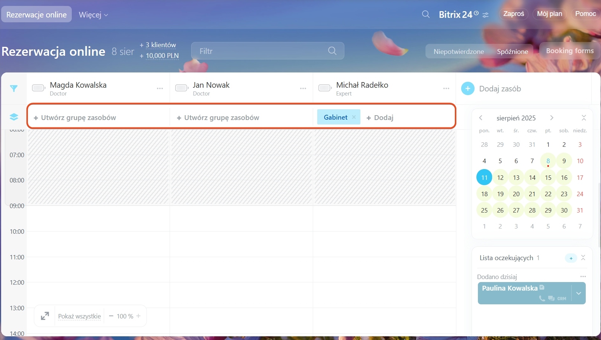Click + Dodaj next to the Gabinet tag
This screenshot has height=340, width=601.
tap(380, 117)
